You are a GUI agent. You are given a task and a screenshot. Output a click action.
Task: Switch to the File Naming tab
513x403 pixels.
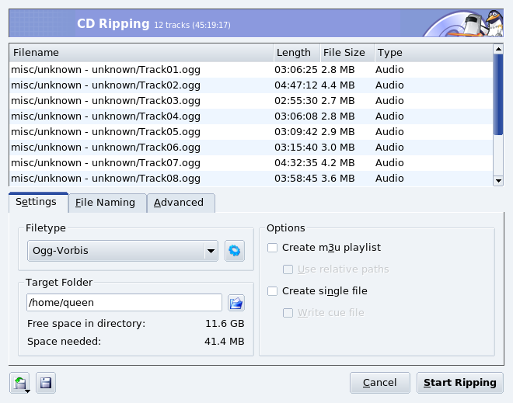[105, 203]
